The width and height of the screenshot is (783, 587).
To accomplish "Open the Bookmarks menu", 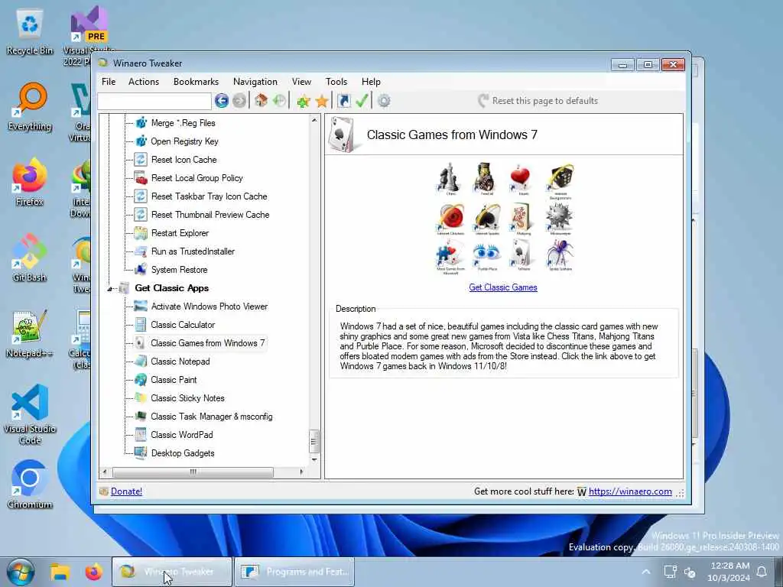I will 196,81.
